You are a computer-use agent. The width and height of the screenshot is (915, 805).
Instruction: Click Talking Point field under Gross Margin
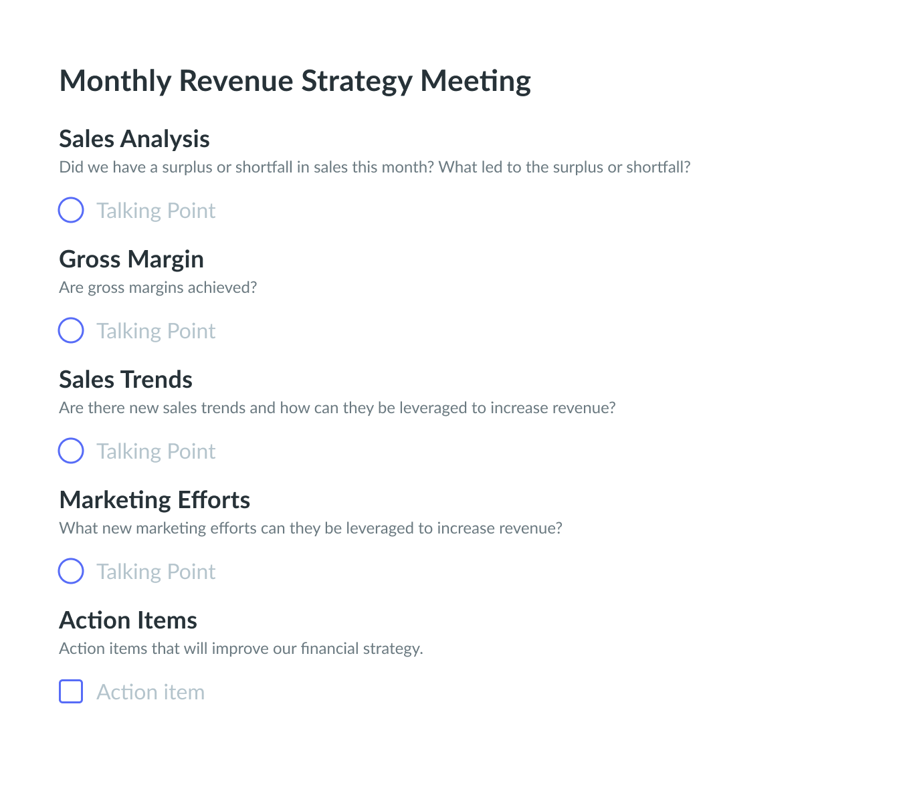[156, 331]
